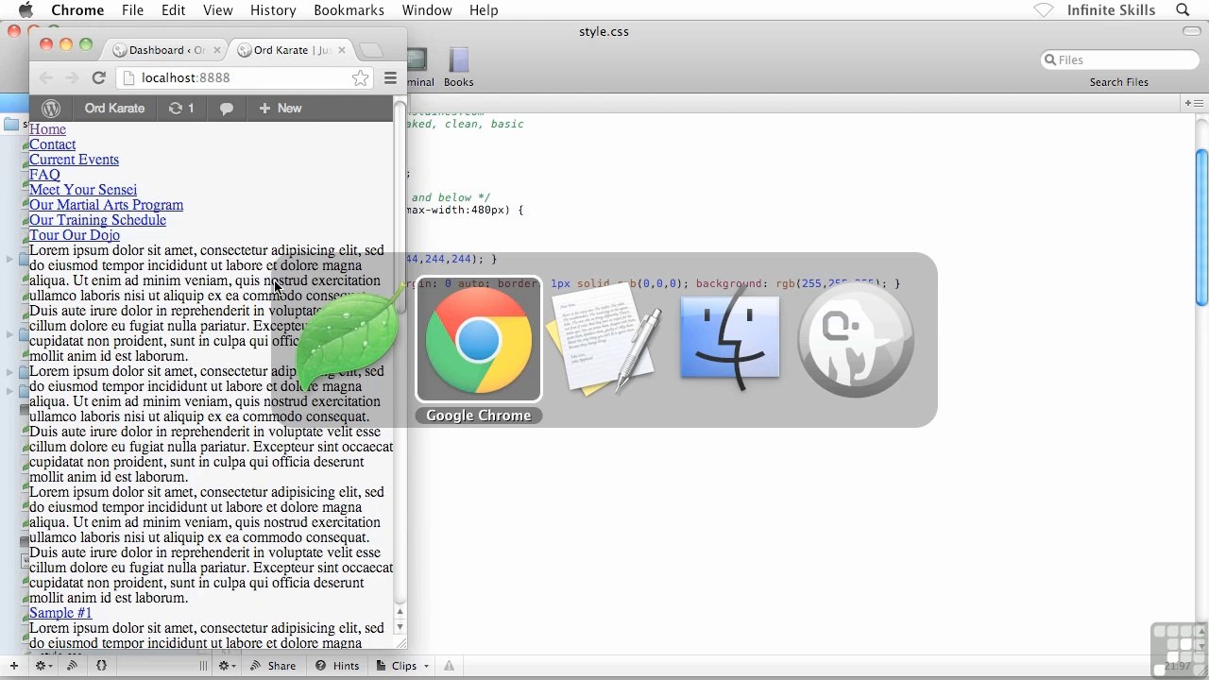Open a new Chrome tab

(x=371, y=50)
